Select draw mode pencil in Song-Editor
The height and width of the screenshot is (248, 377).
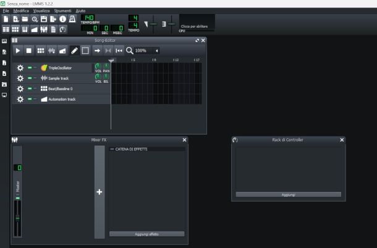[x=75, y=51]
